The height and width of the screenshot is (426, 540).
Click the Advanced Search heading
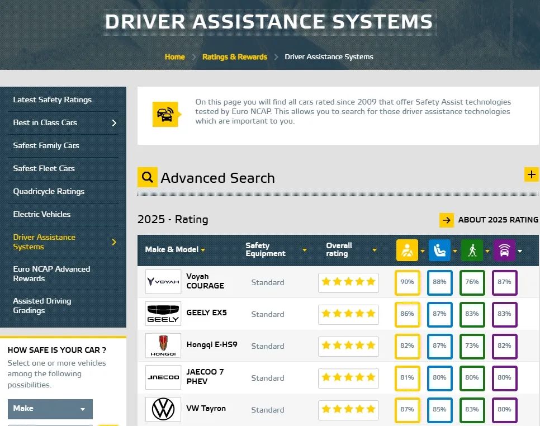pyautogui.click(x=218, y=178)
